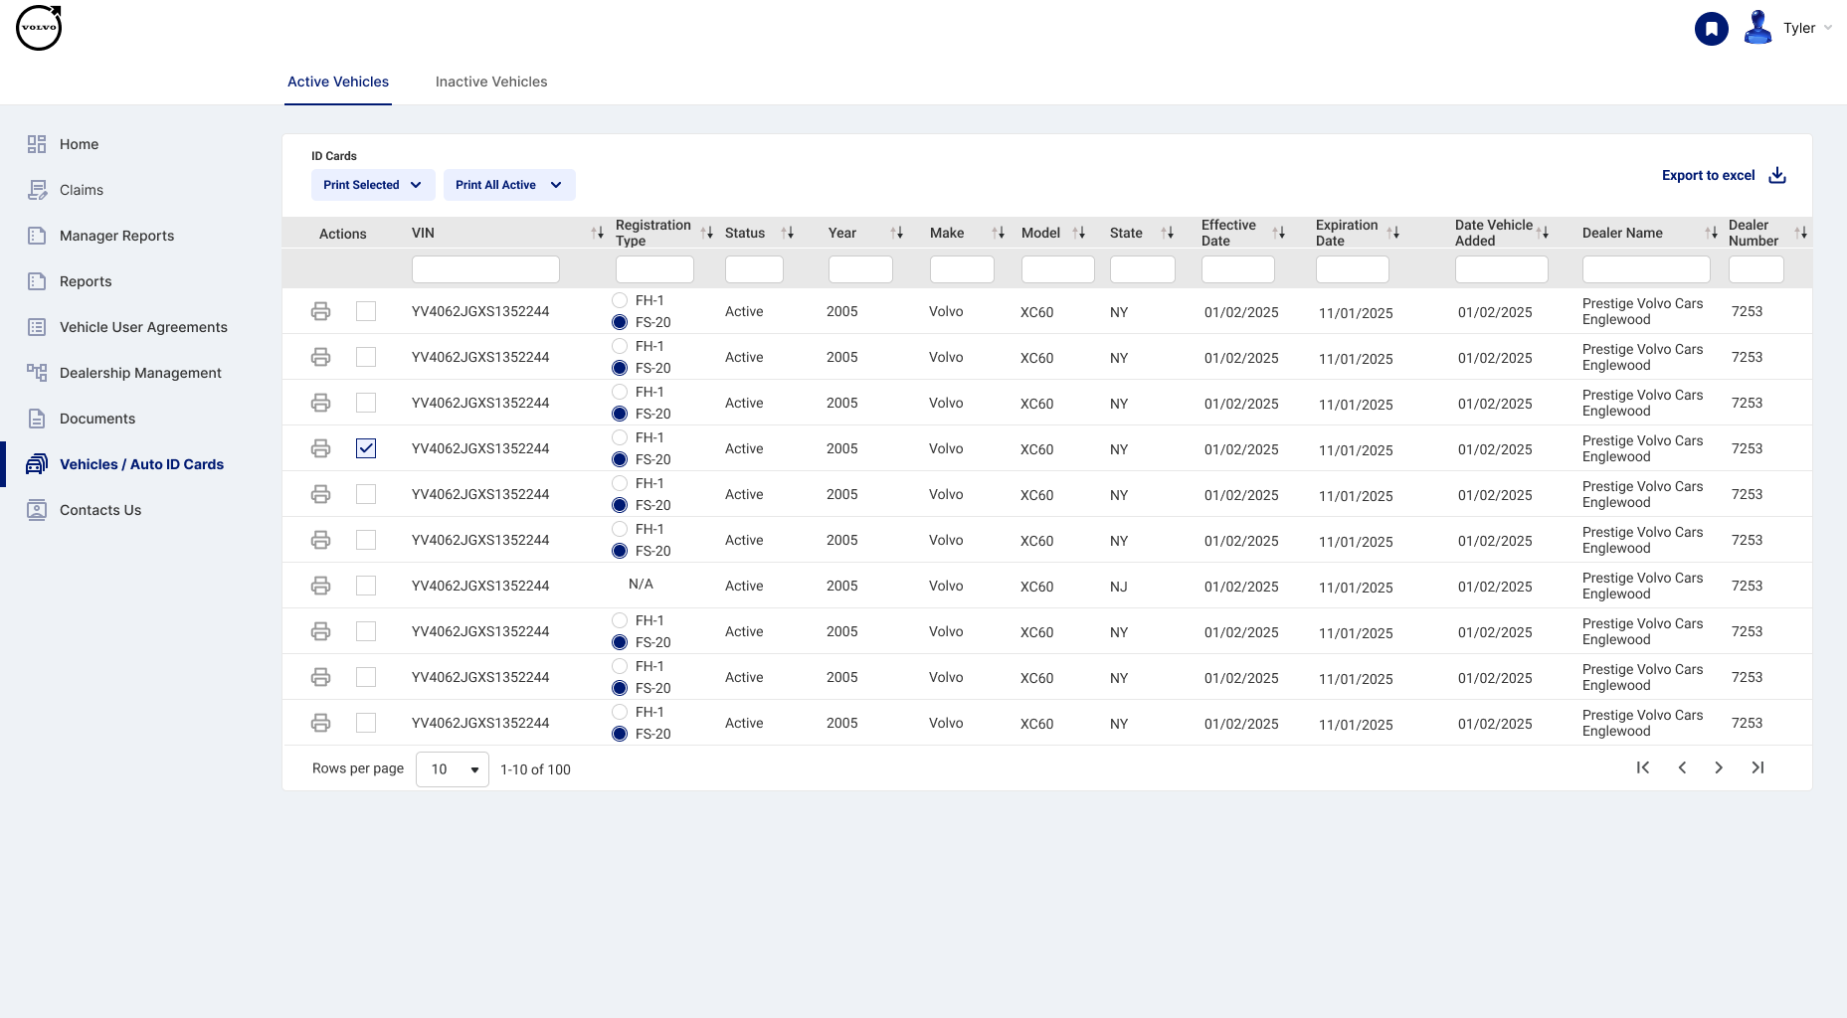The width and height of the screenshot is (1847, 1018).
Task: Click the VIN filter input field
Action: [x=485, y=268]
